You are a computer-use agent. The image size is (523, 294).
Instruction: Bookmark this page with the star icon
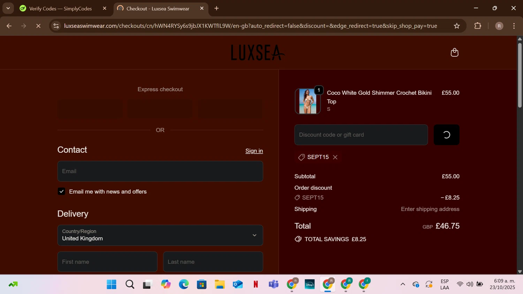click(457, 26)
